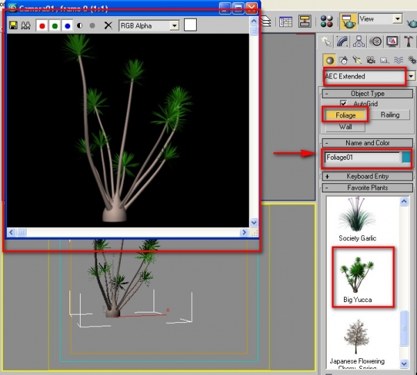Toggle the AutoGrid checkbox
417x375 pixels.
(343, 103)
